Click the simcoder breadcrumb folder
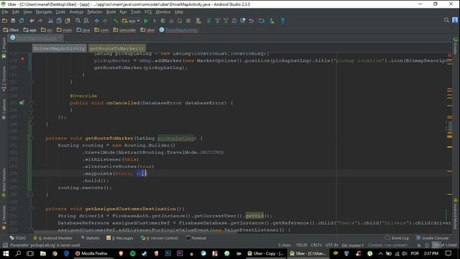The width and height of the screenshot is (460, 259). [x=124, y=30]
